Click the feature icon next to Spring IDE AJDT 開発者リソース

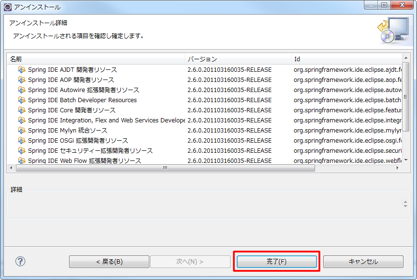pos(22,70)
